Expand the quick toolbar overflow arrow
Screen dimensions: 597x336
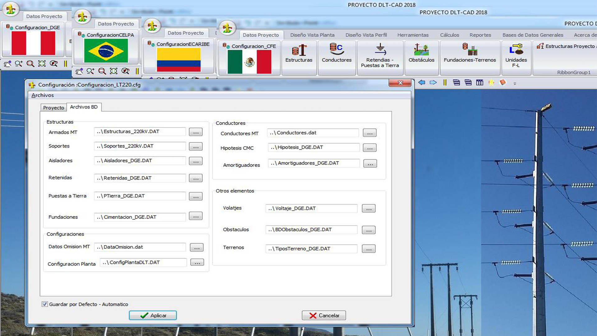[515, 83]
